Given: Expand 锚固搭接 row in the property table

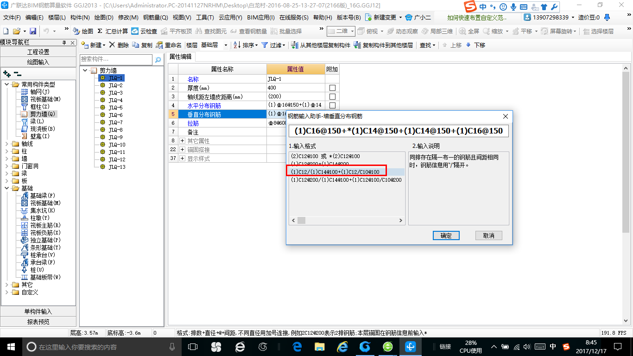Looking at the screenshot, I should click(183, 150).
